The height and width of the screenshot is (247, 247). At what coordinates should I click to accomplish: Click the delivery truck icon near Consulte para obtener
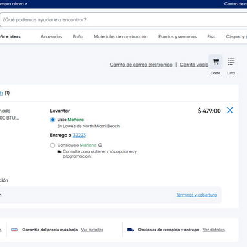(59, 151)
